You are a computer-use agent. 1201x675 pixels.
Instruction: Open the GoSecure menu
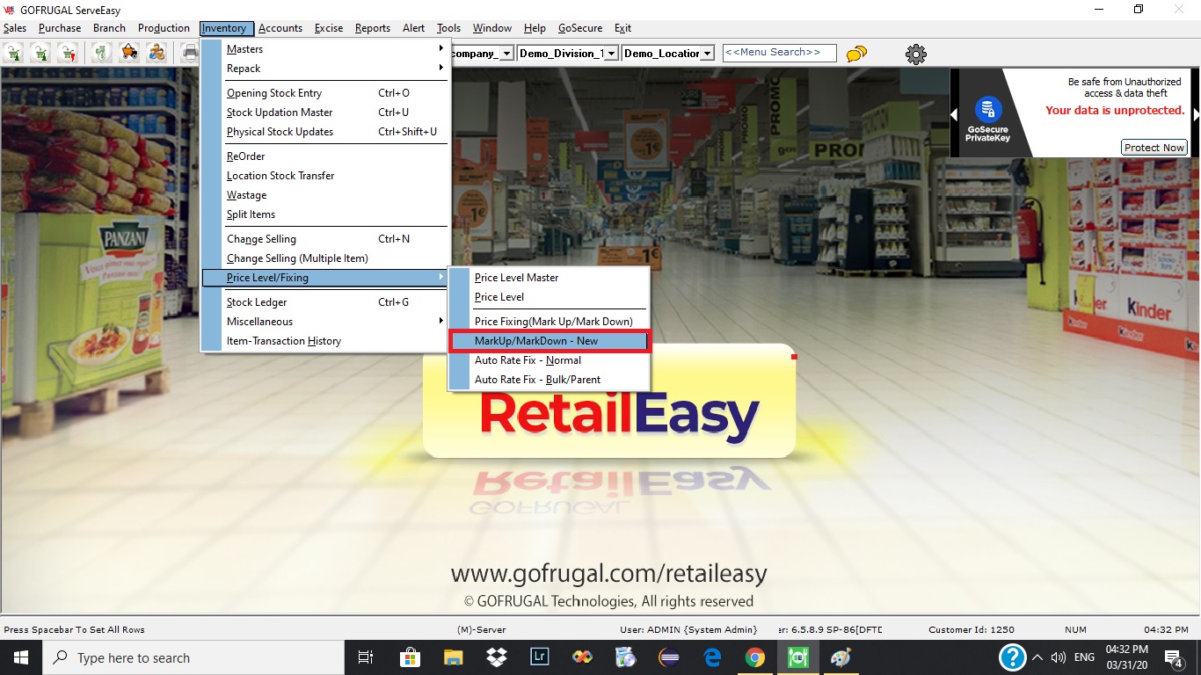click(580, 28)
